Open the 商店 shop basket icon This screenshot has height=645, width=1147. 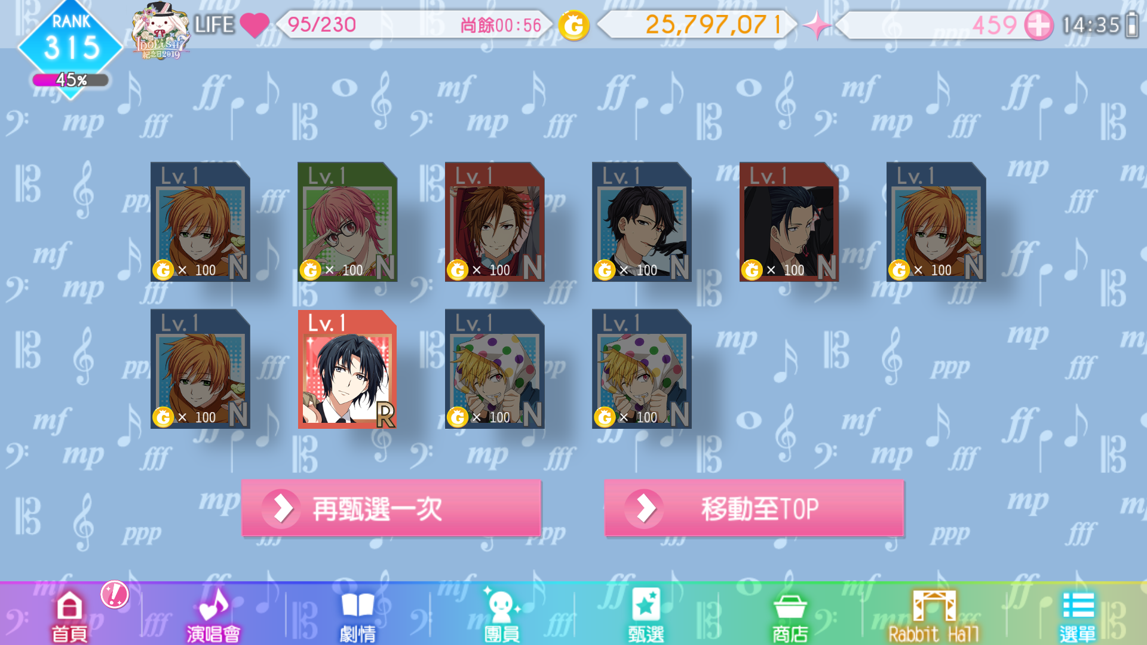[790, 616]
